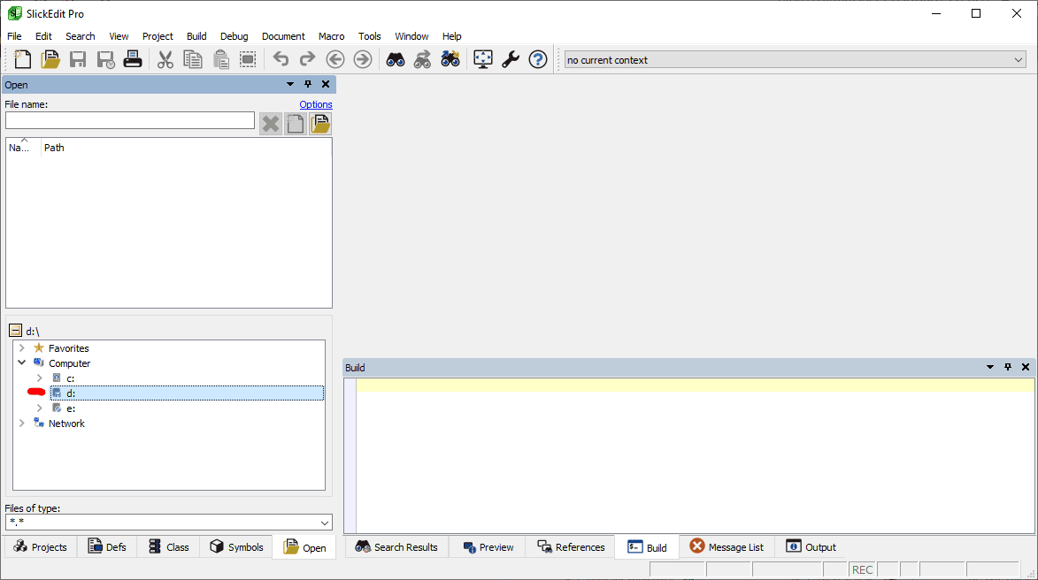Click the Options link
The image size is (1038, 580).
[x=315, y=104]
